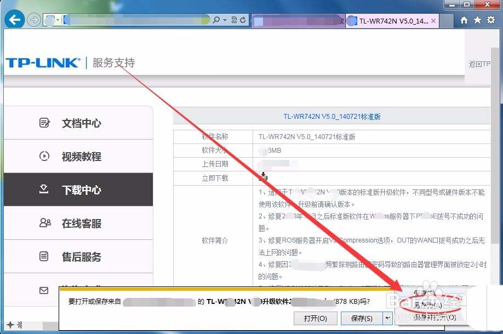Click the browser forward arrow button
Image resolution: width=503 pixels, height=334 pixels.
coord(33,20)
